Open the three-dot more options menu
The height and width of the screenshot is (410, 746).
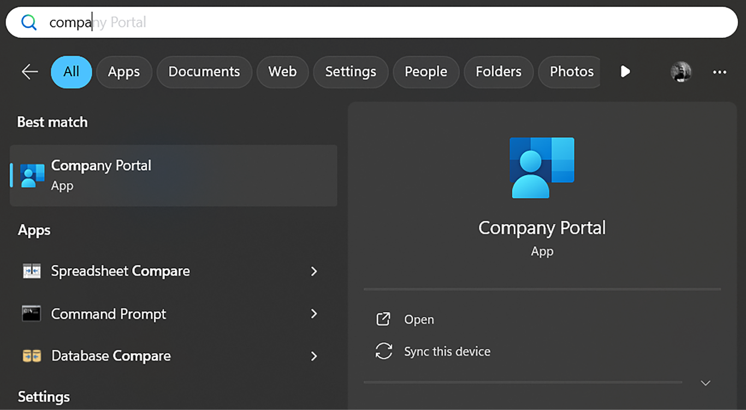click(719, 72)
